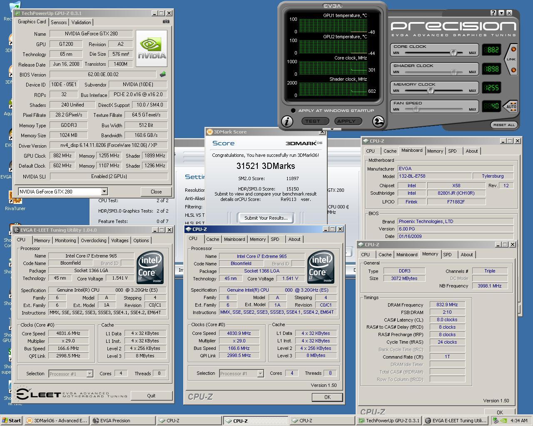Open the GPU selection dropdown in GPU-Z
The image size is (533, 426).
[104, 191]
